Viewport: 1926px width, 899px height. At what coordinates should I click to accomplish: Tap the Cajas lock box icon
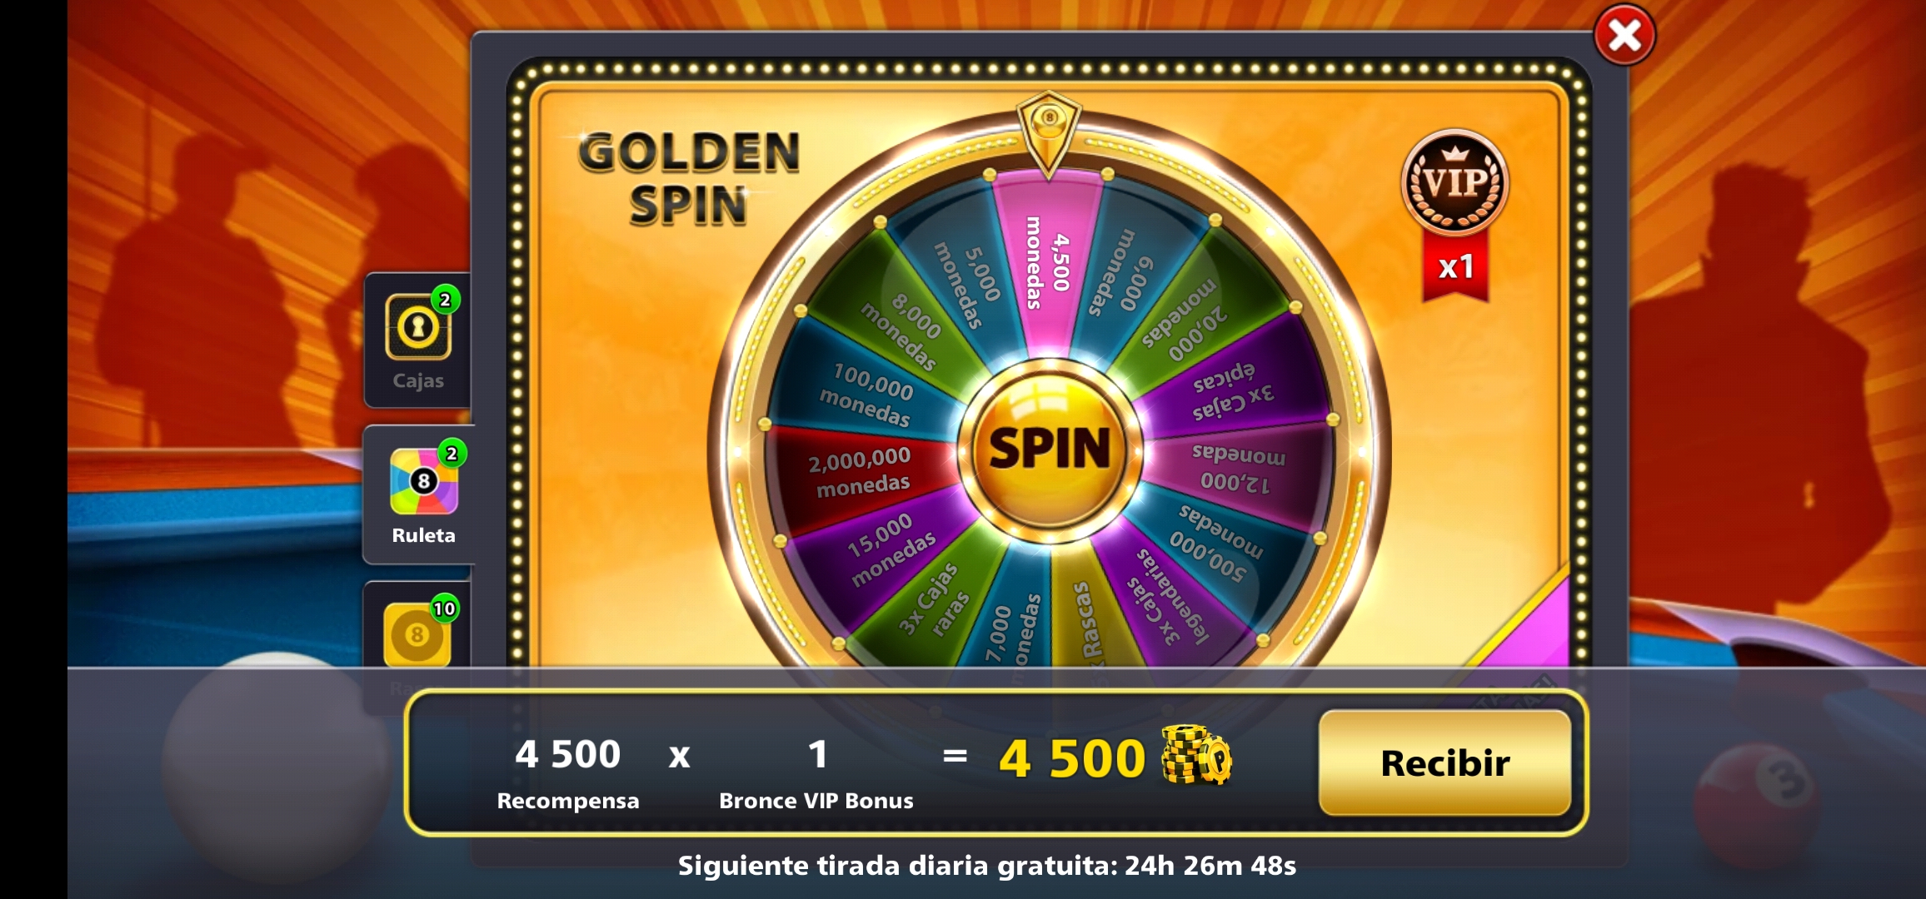[418, 327]
